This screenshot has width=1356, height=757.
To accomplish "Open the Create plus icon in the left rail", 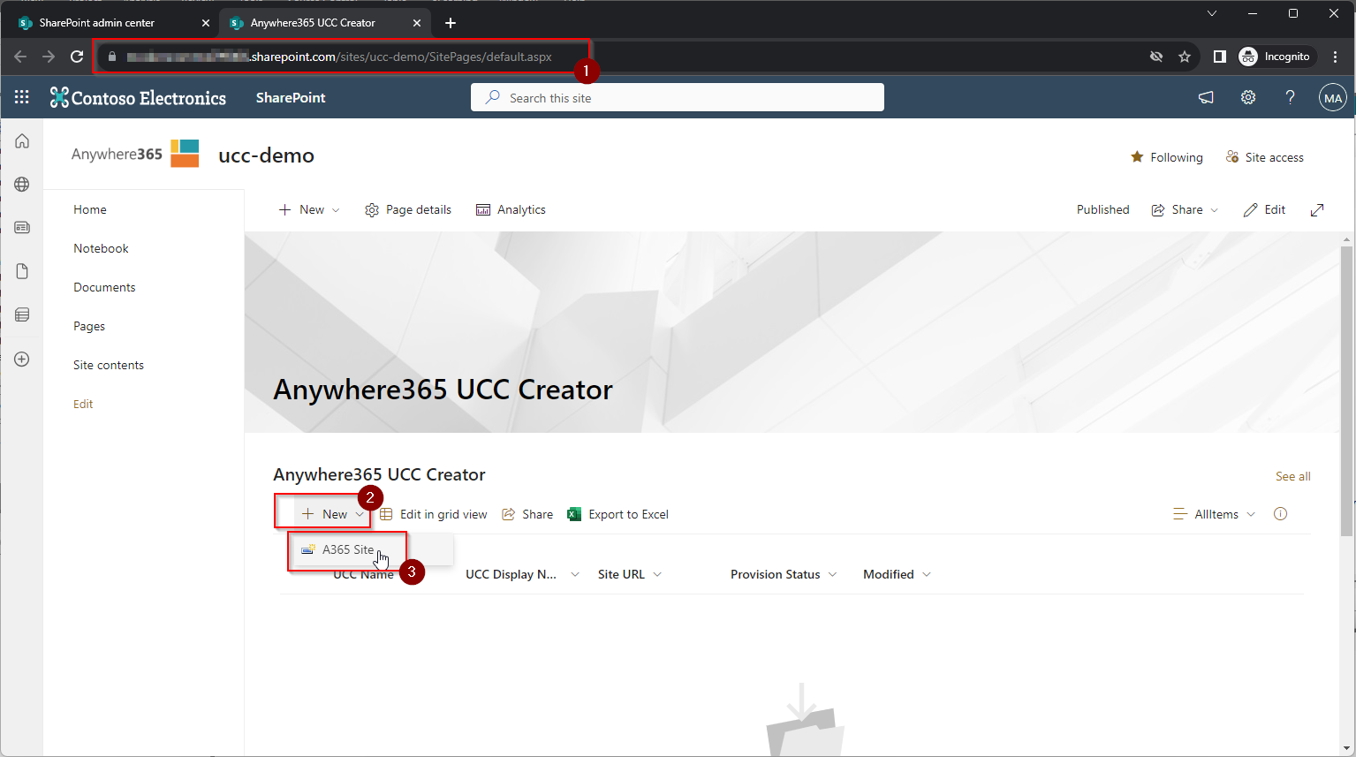I will coord(22,360).
